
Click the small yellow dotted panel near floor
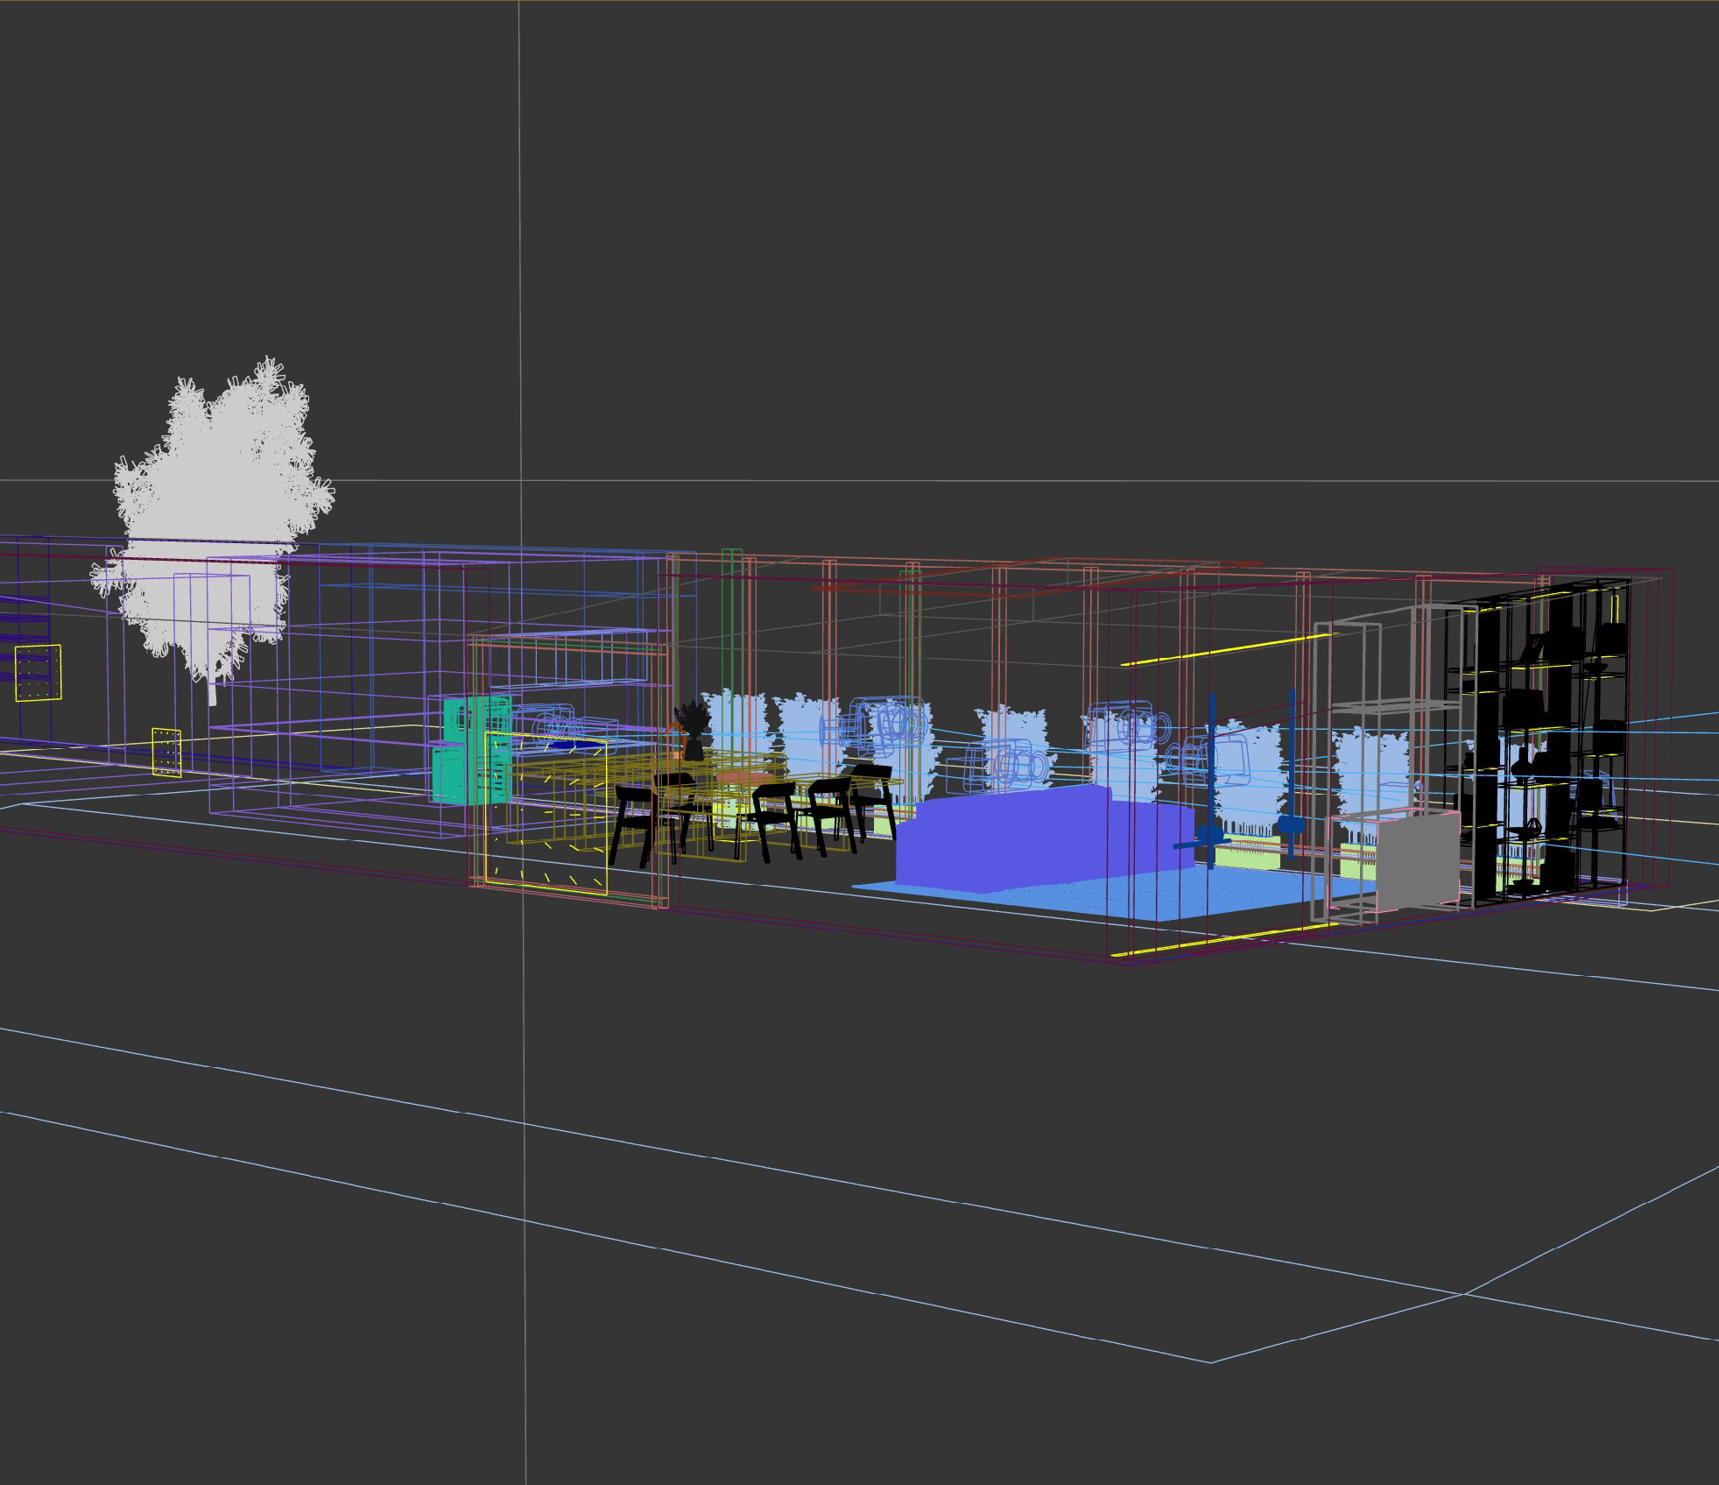pyautogui.click(x=166, y=752)
